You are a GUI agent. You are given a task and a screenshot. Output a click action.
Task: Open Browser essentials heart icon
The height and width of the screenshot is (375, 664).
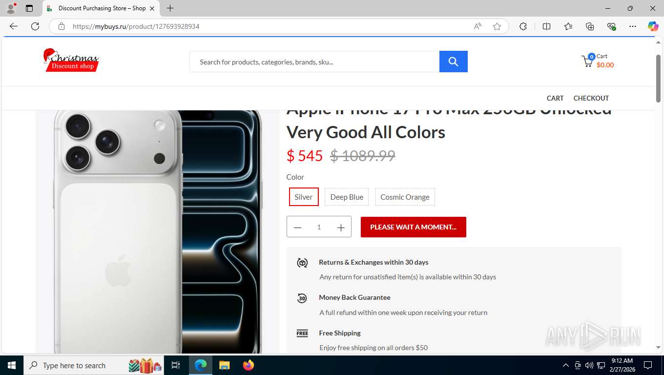(x=611, y=26)
